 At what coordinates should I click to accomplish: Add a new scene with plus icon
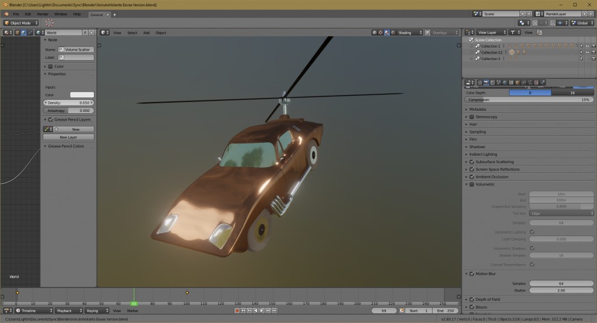click(522, 13)
